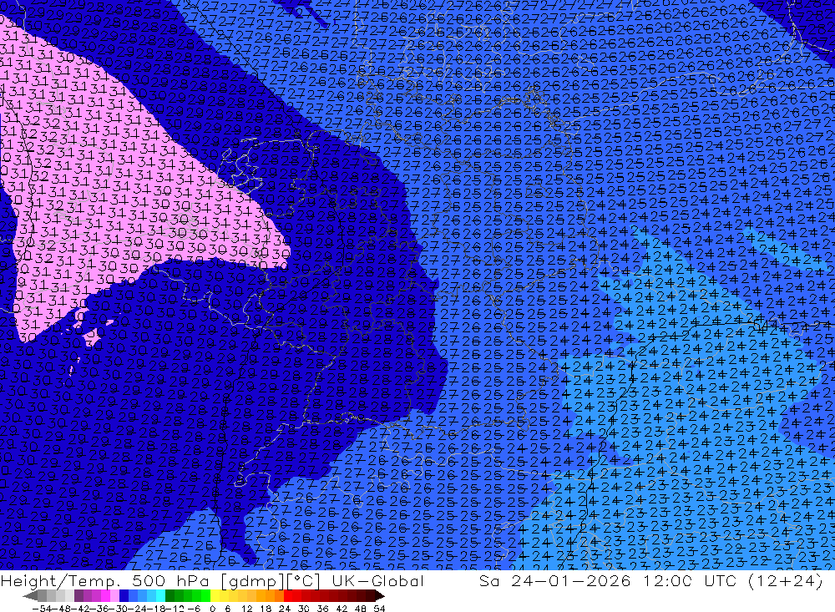
Task: Click the "54" legend scale value
Action: (379, 609)
